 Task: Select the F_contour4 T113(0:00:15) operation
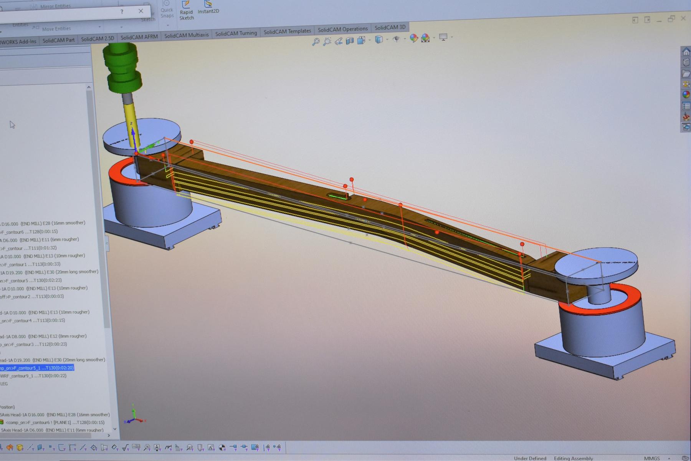click(x=33, y=320)
